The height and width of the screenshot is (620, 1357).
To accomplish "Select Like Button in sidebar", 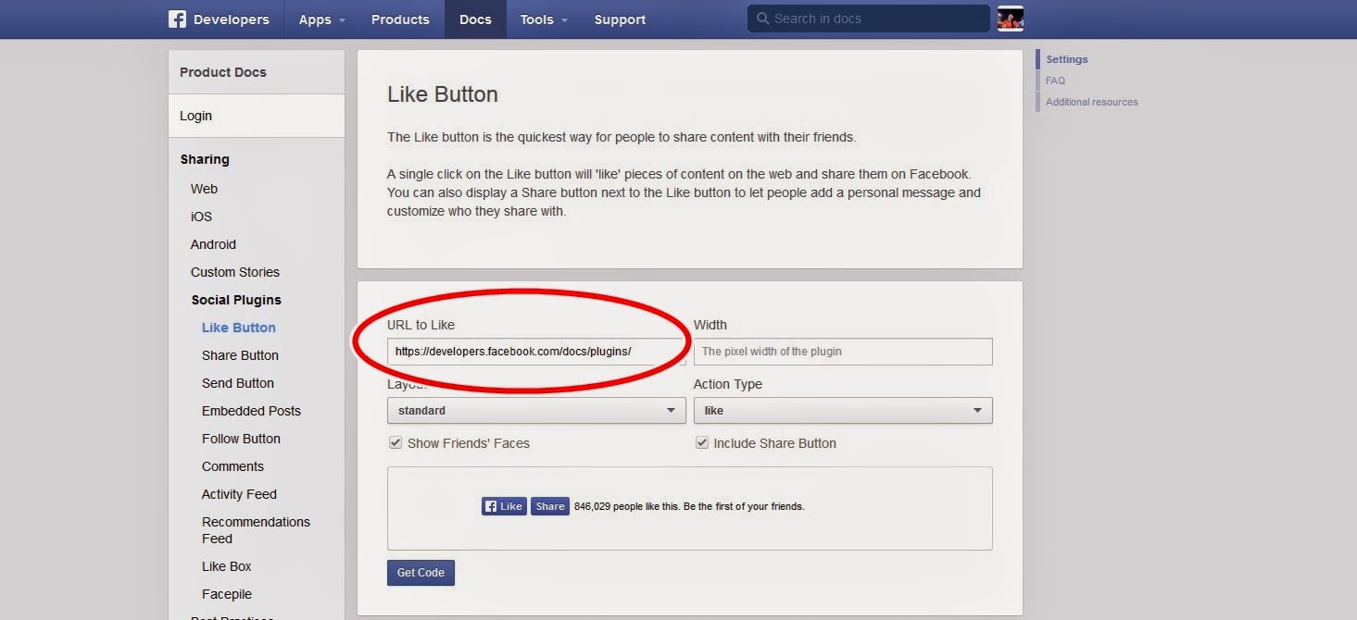I will click(x=239, y=328).
